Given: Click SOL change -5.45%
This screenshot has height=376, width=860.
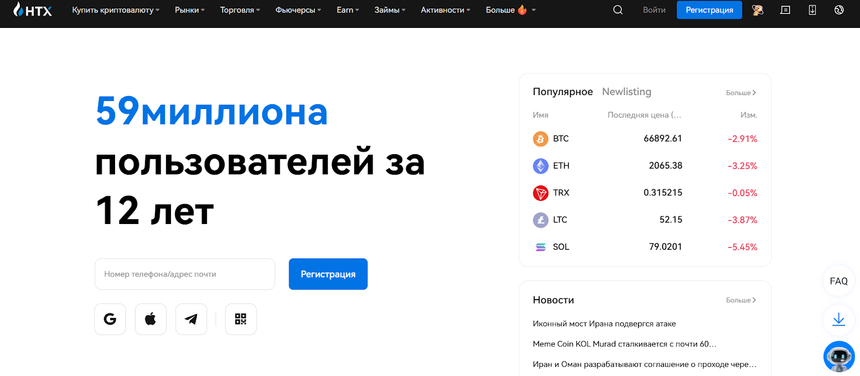Looking at the screenshot, I should tap(742, 247).
